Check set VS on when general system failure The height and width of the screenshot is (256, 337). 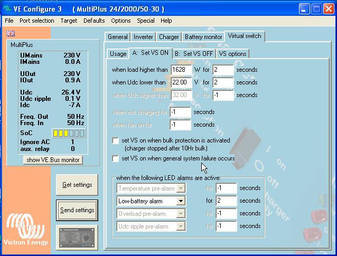(x=116, y=158)
